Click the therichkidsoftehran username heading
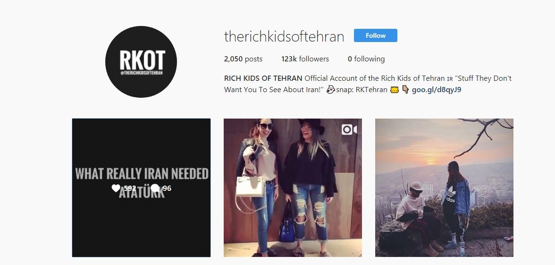 (x=284, y=36)
